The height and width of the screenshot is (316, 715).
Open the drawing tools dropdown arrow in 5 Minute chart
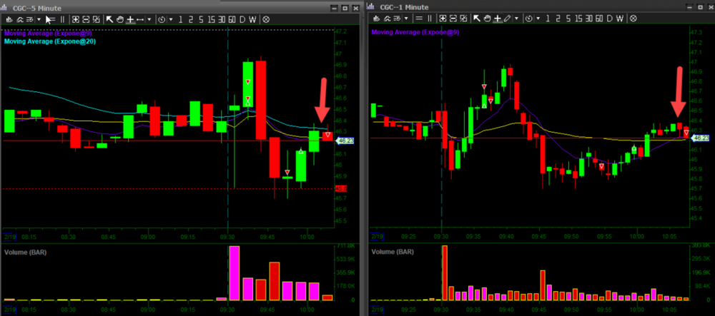(x=149, y=19)
